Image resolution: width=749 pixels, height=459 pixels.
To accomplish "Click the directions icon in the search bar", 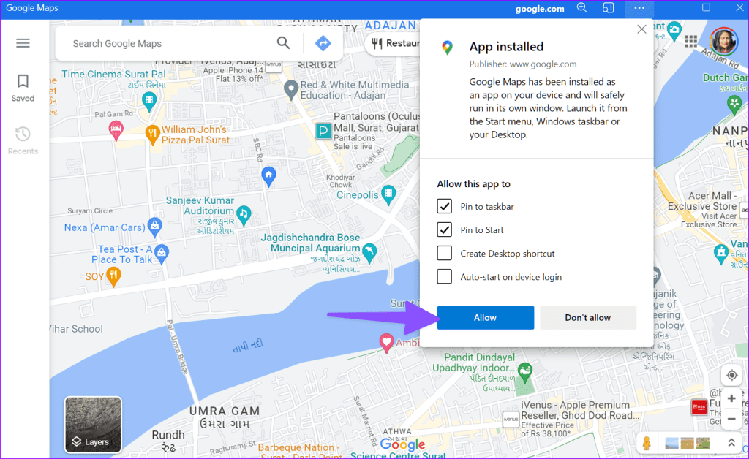I will (323, 43).
